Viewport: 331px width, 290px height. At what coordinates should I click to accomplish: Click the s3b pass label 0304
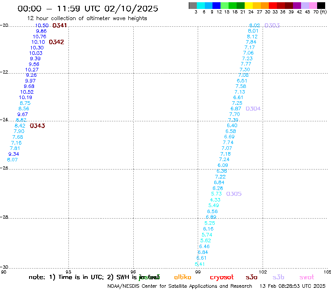pos(253,109)
